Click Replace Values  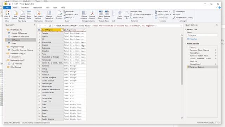coord(137,18)
